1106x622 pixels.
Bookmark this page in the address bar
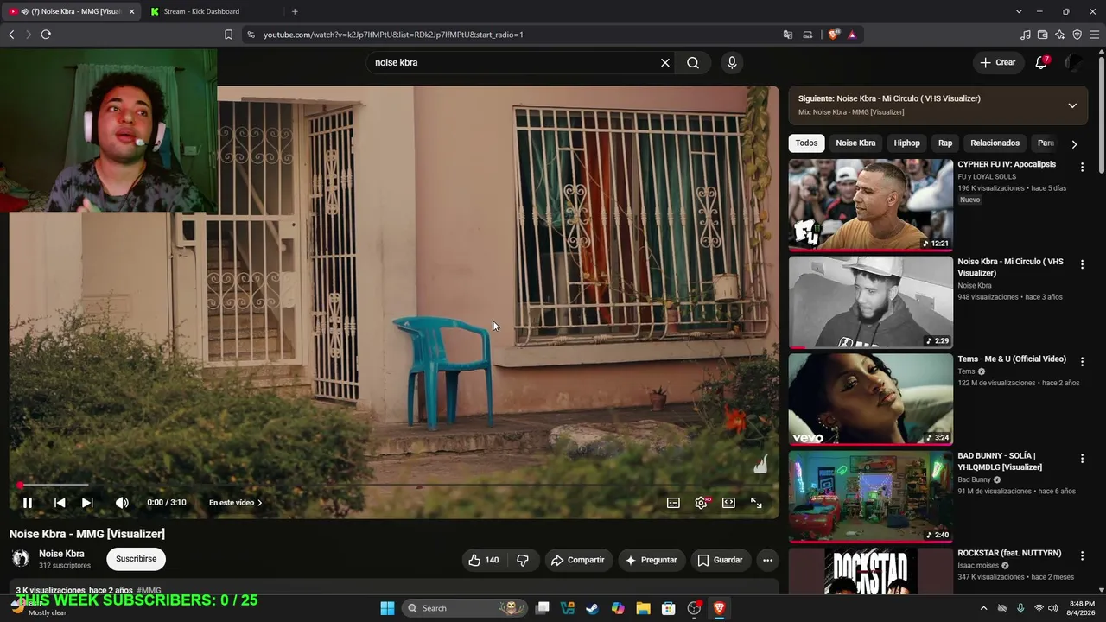click(x=228, y=35)
